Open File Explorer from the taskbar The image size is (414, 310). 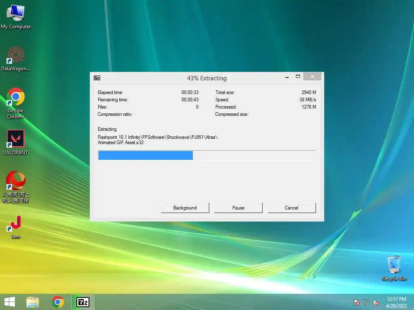(32, 302)
